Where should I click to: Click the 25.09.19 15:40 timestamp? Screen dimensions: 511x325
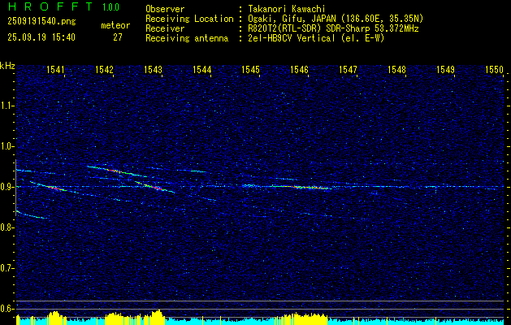pos(41,37)
